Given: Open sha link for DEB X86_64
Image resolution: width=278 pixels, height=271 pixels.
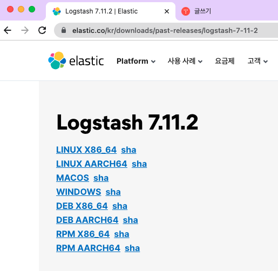Looking at the screenshot, I should [120, 206].
